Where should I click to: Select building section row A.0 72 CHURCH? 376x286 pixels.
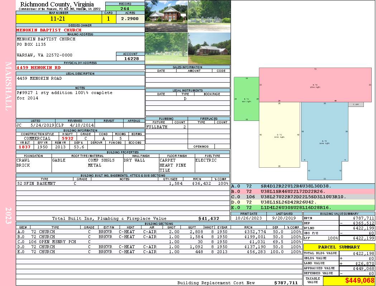[x=159, y=232]
